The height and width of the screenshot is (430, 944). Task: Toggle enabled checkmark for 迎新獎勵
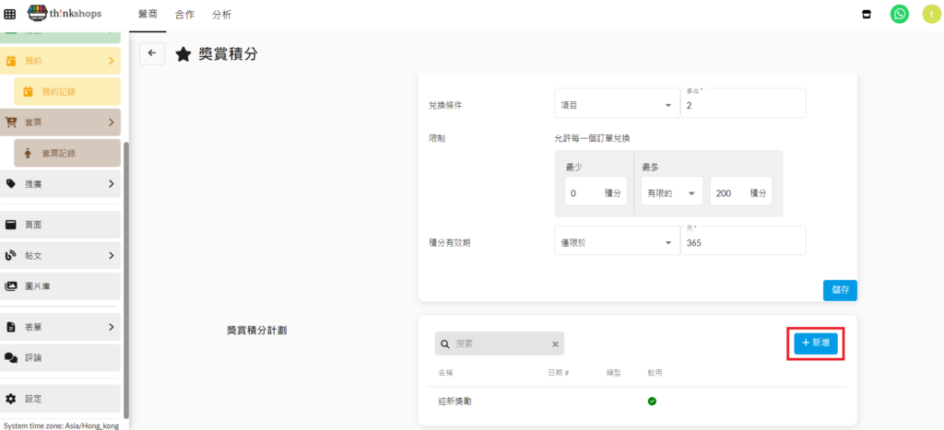(x=652, y=401)
